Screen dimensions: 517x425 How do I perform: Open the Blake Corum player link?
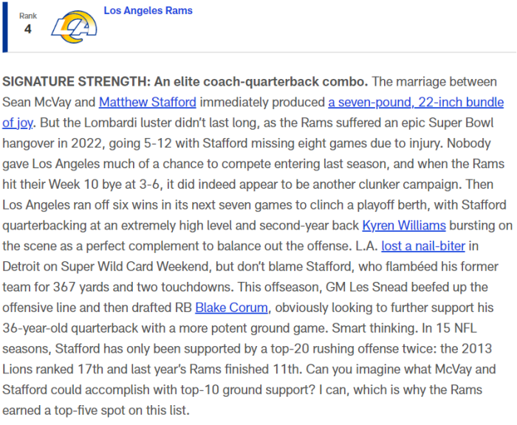pos(231,308)
